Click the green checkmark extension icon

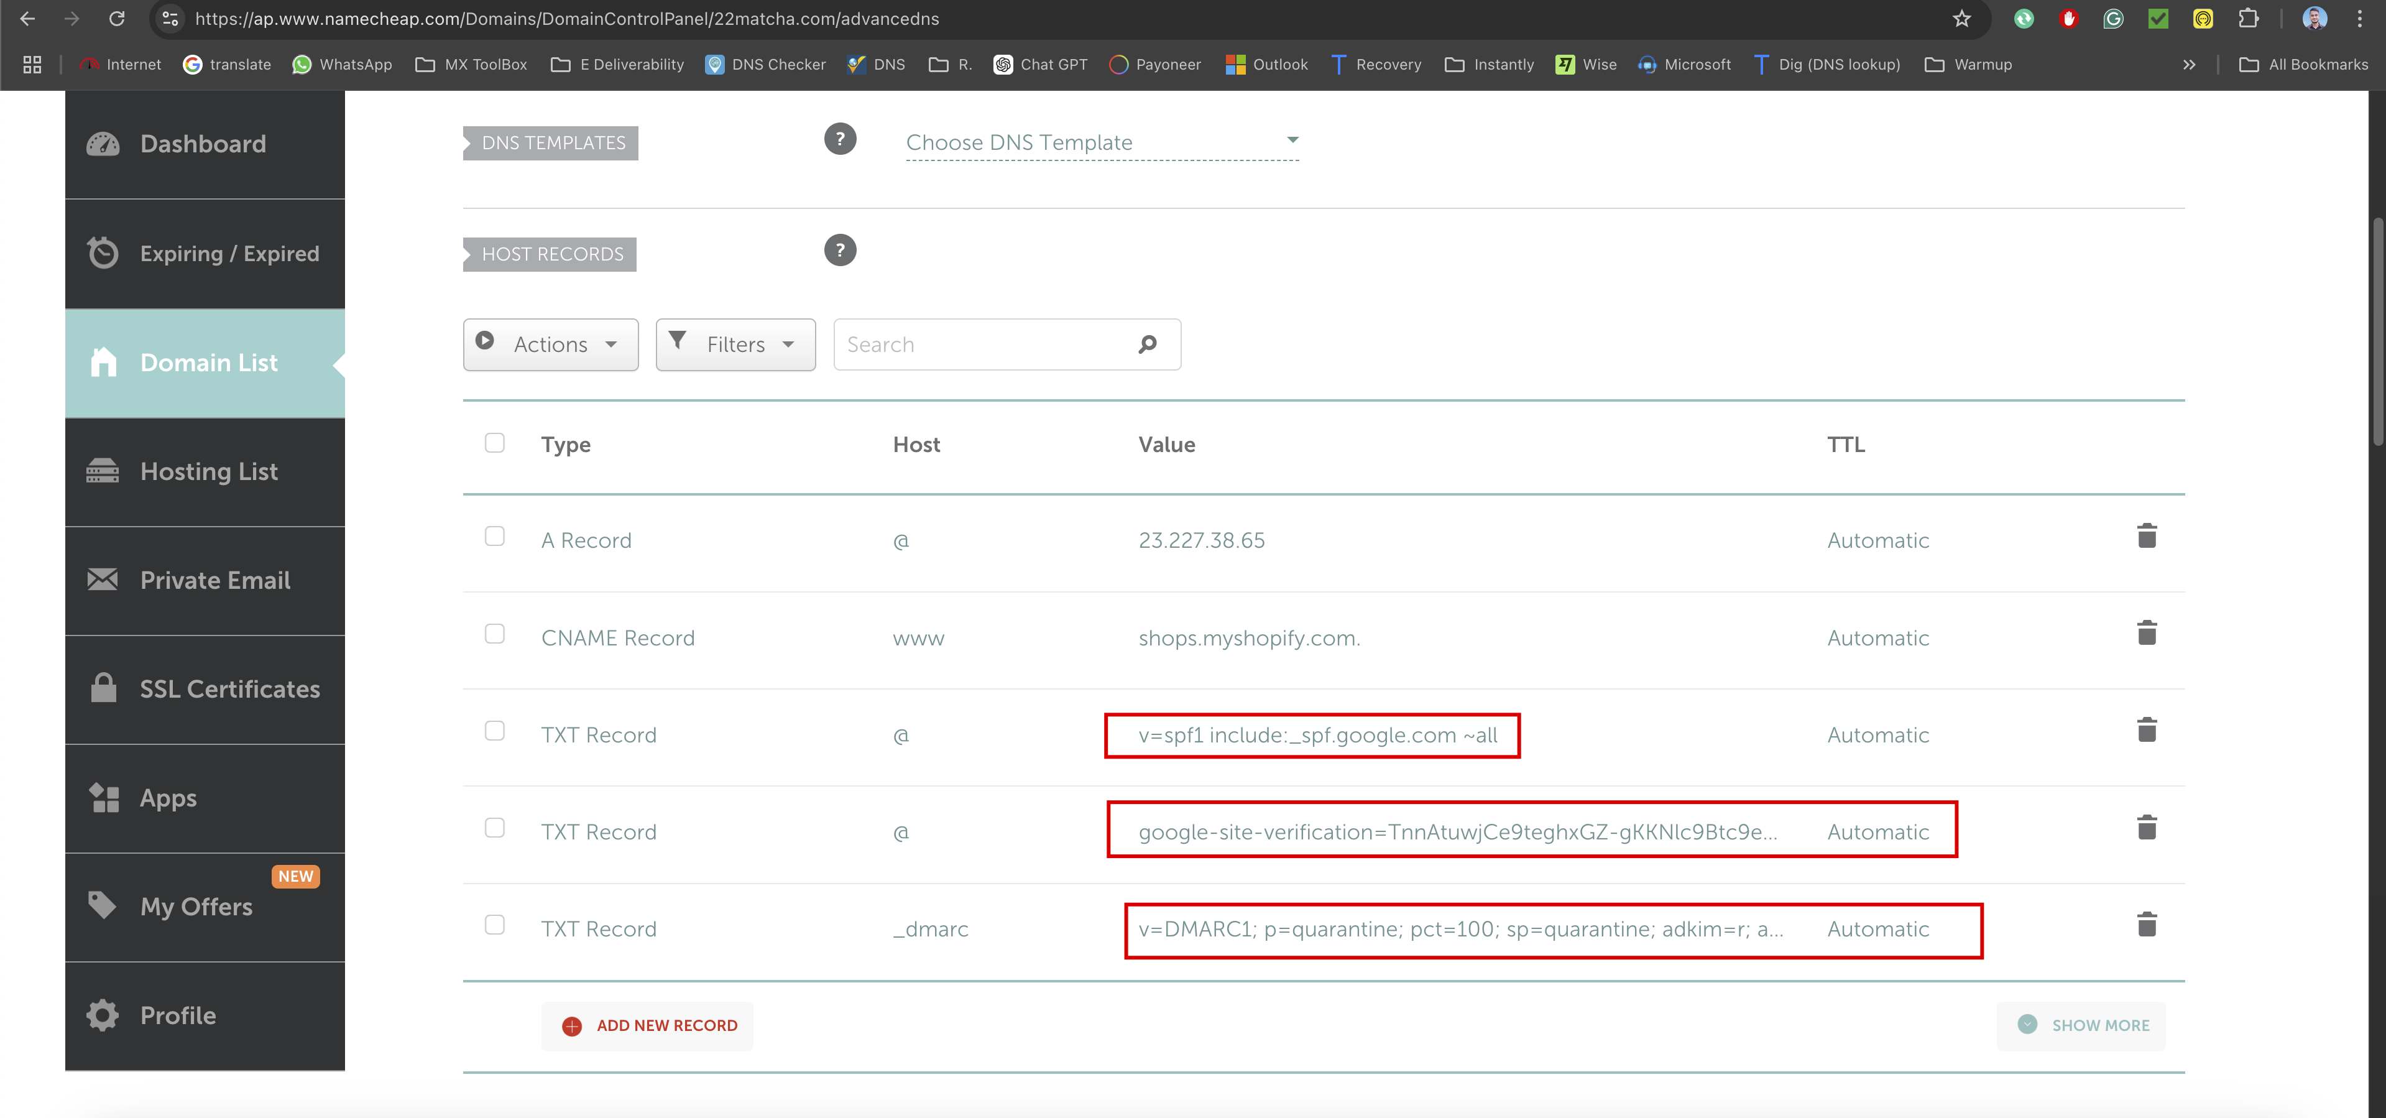[2158, 19]
